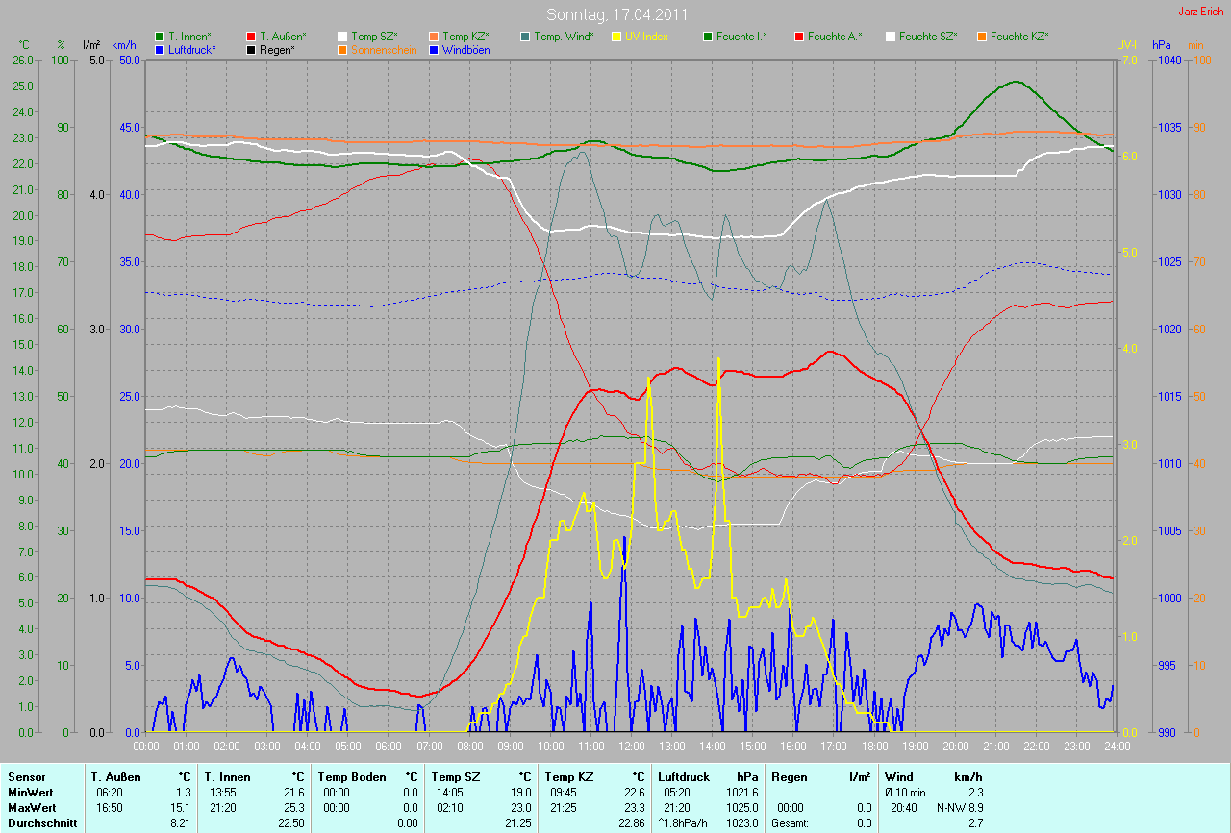Toggle the Feuchte A. series label
This screenshot has width=1231, height=833.
pyautogui.click(x=835, y=37)
